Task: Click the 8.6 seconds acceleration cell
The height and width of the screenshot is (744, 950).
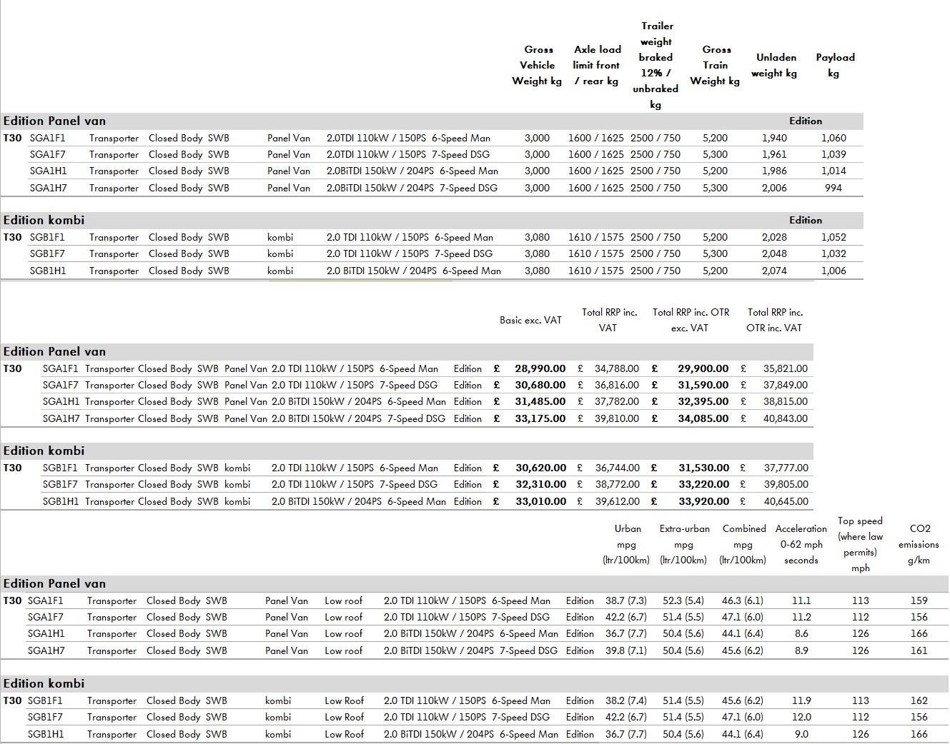Action: pyautogui.click(x=801, y=633)
